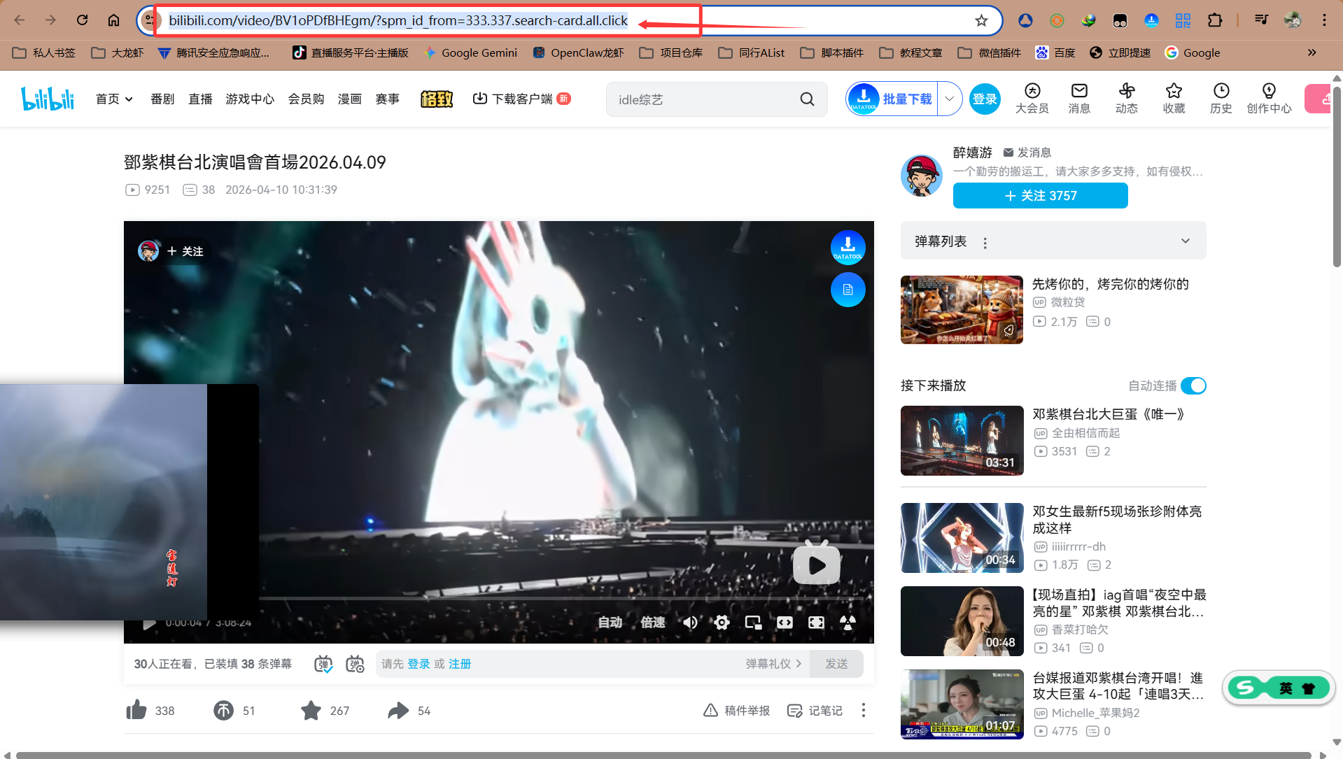Open 批量下载 dropdown arrow

click(949, 99)
